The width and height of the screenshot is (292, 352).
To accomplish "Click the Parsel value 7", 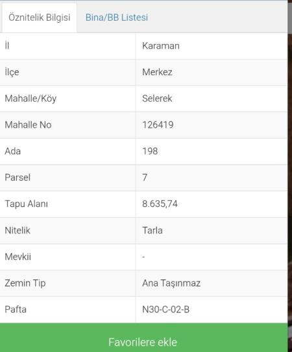I will (145, 178).
